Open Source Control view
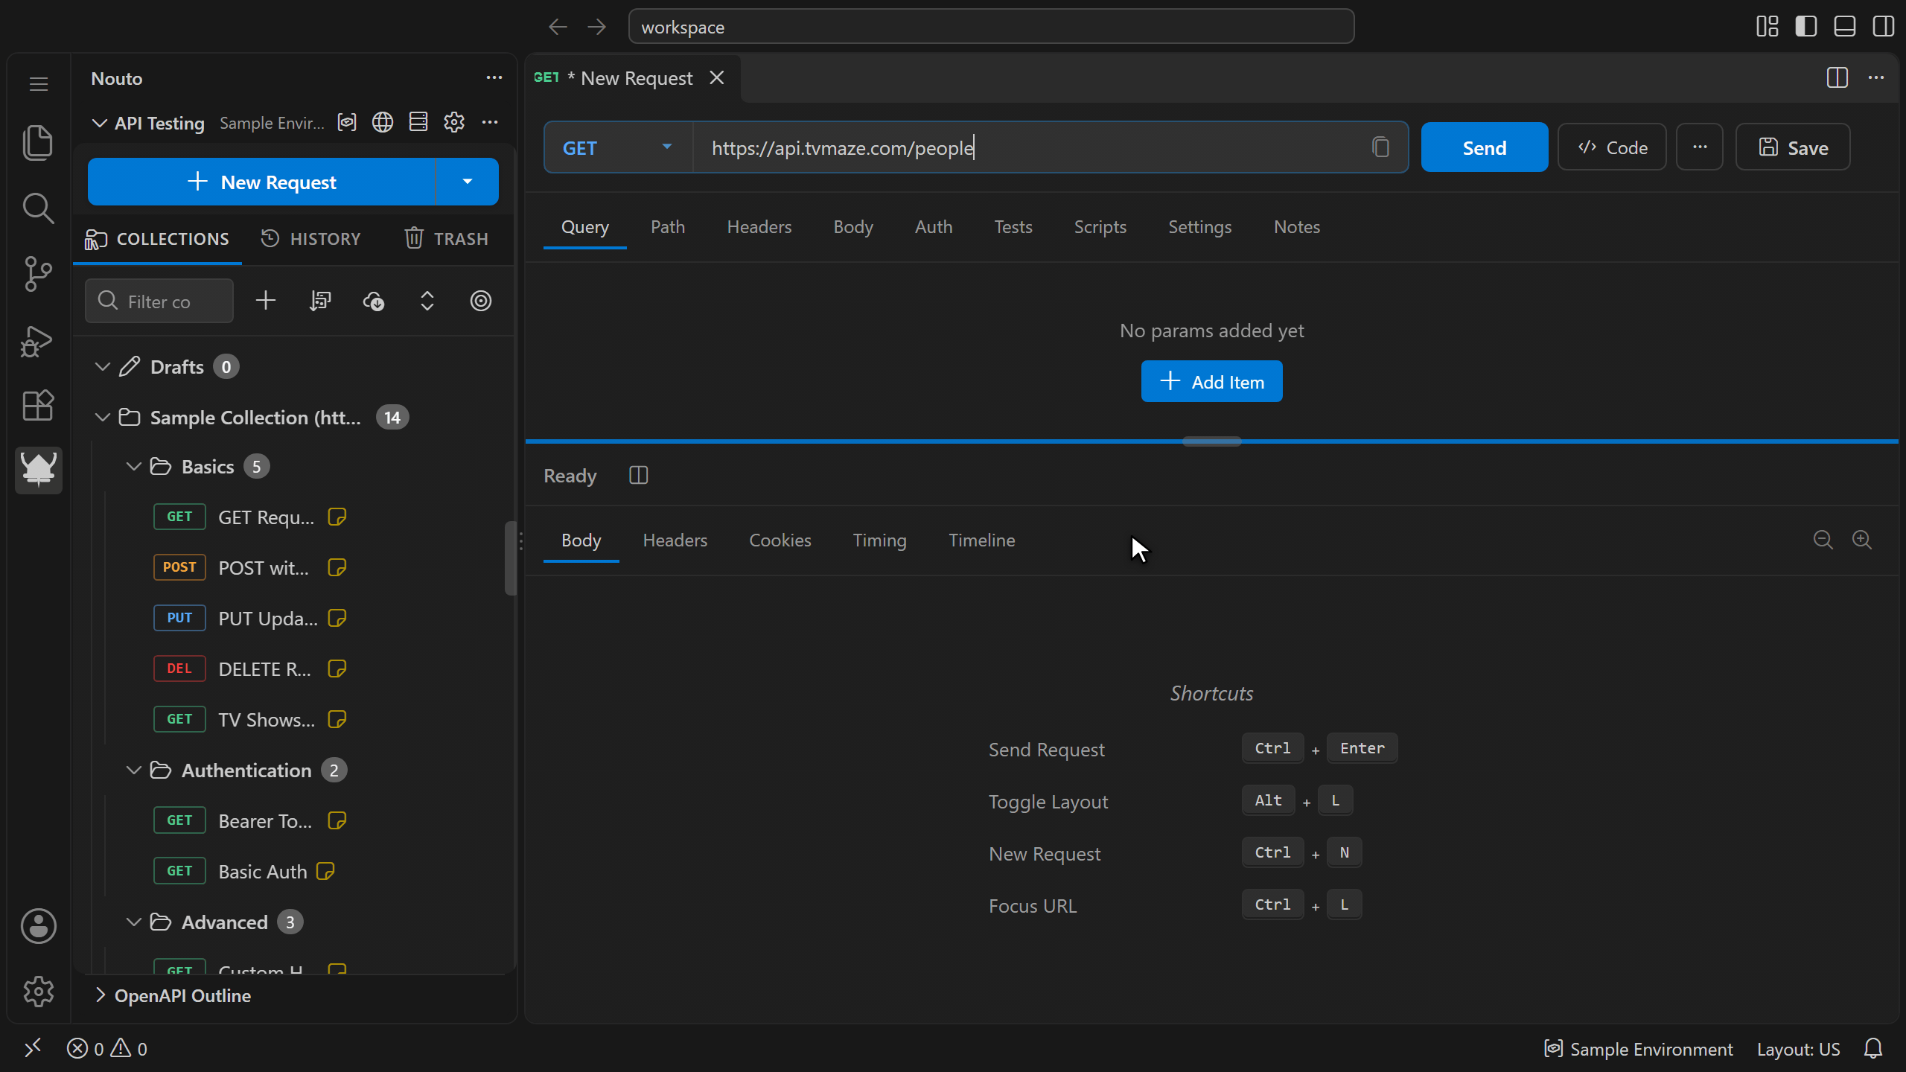 [x=38, y=274]
